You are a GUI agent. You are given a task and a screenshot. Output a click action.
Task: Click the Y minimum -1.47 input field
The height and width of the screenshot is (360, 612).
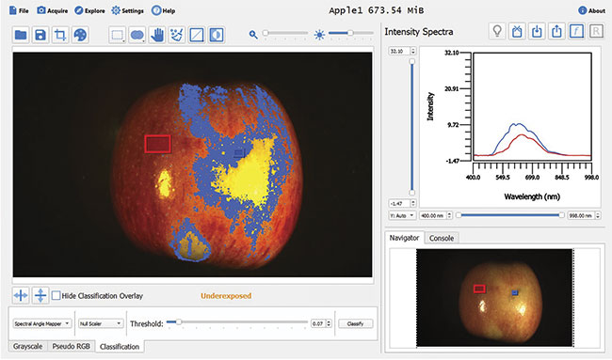399,203
